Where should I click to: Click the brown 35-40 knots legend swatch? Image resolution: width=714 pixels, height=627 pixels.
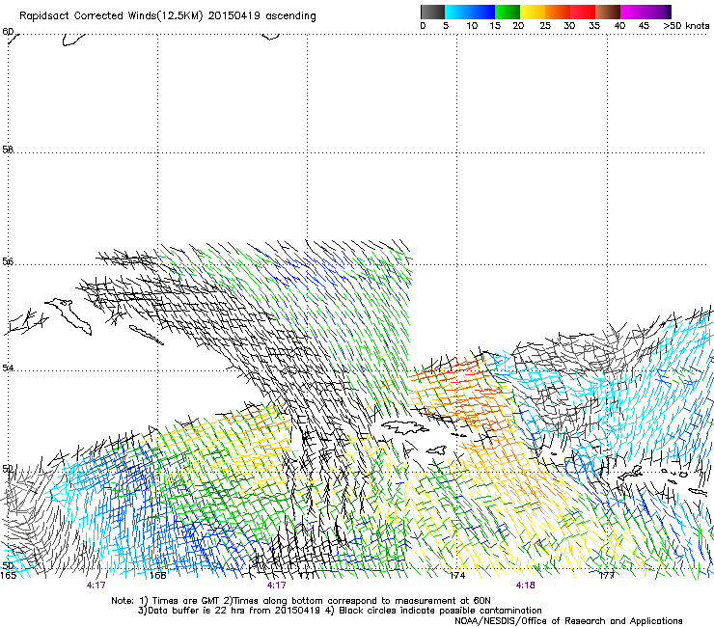point(608,12)
